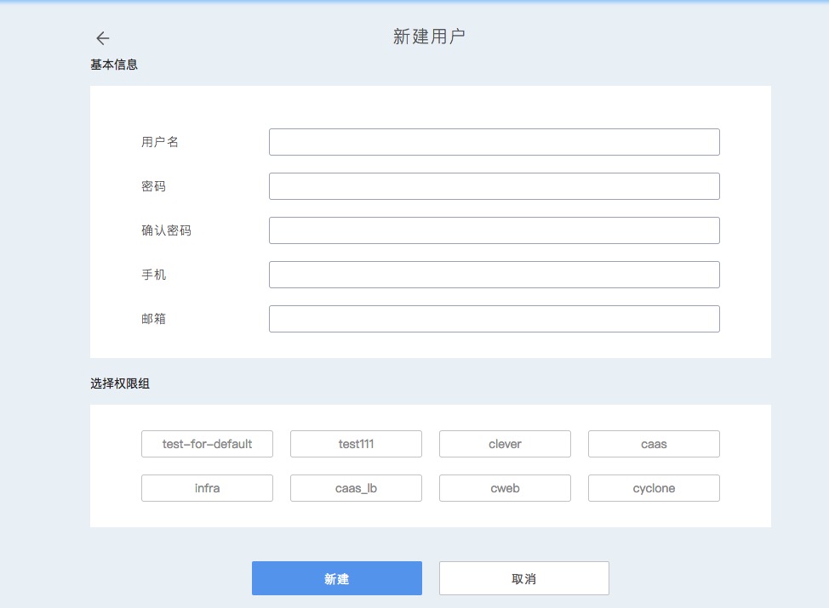
Task: Enable the clever permission group
Action: [x=505, y=444]
